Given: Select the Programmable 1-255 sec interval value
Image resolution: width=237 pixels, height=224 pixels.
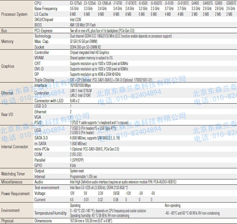Looking at the screenshot, I should [x=84, y=176].
